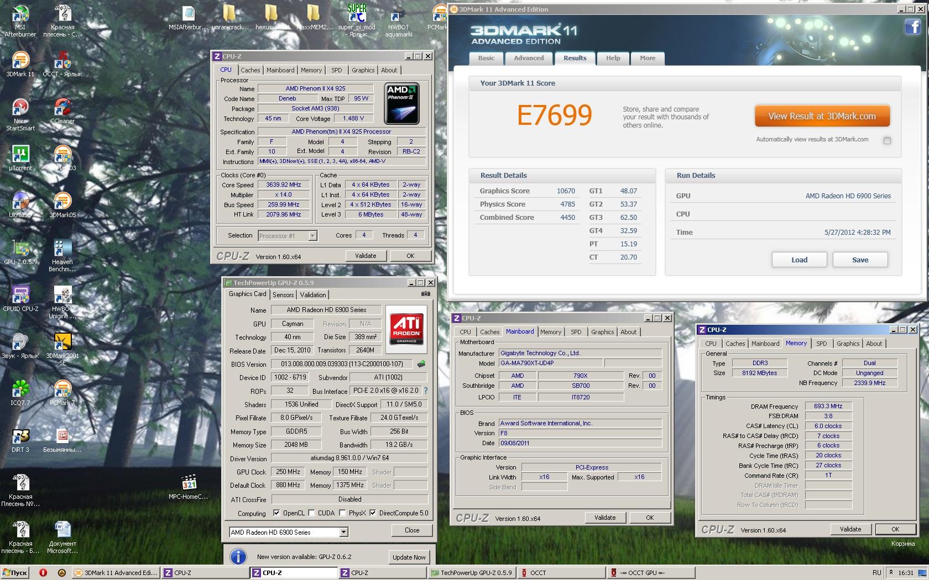Open HWBOT Unigine desktop icon

click(x=62, y=302)
